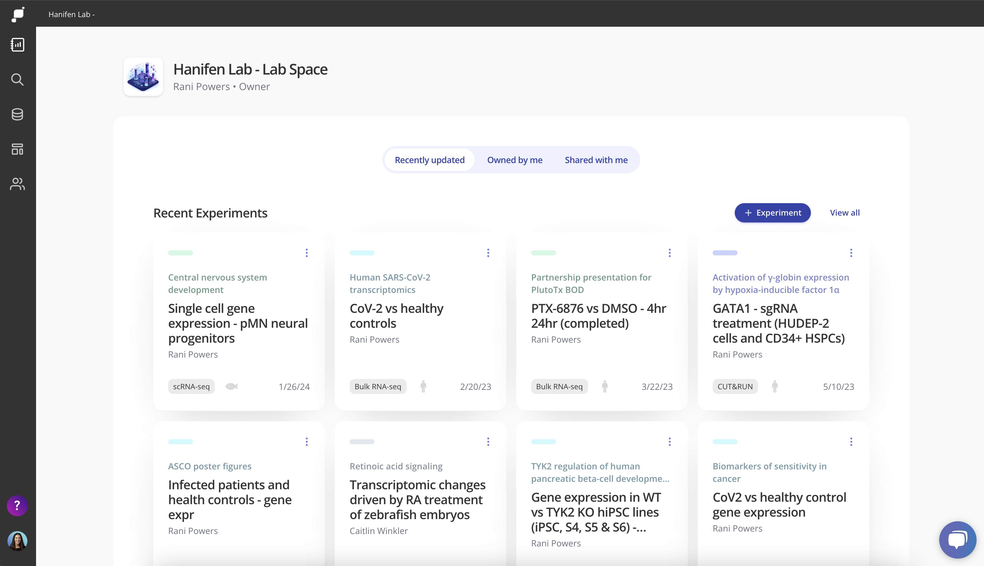Open the experiments notebook sidebar icon
The image size is (984, 566).
coord(17,45)
